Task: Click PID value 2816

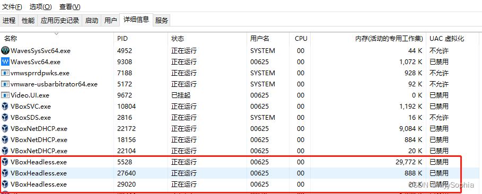Action: 125,118
